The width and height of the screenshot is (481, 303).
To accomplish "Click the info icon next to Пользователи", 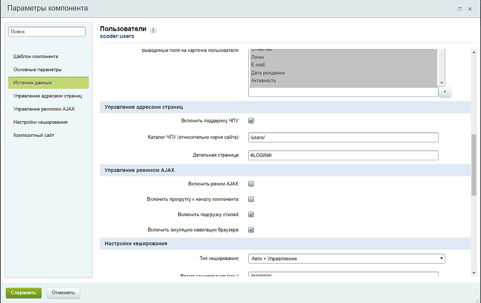I will [153, 30].
